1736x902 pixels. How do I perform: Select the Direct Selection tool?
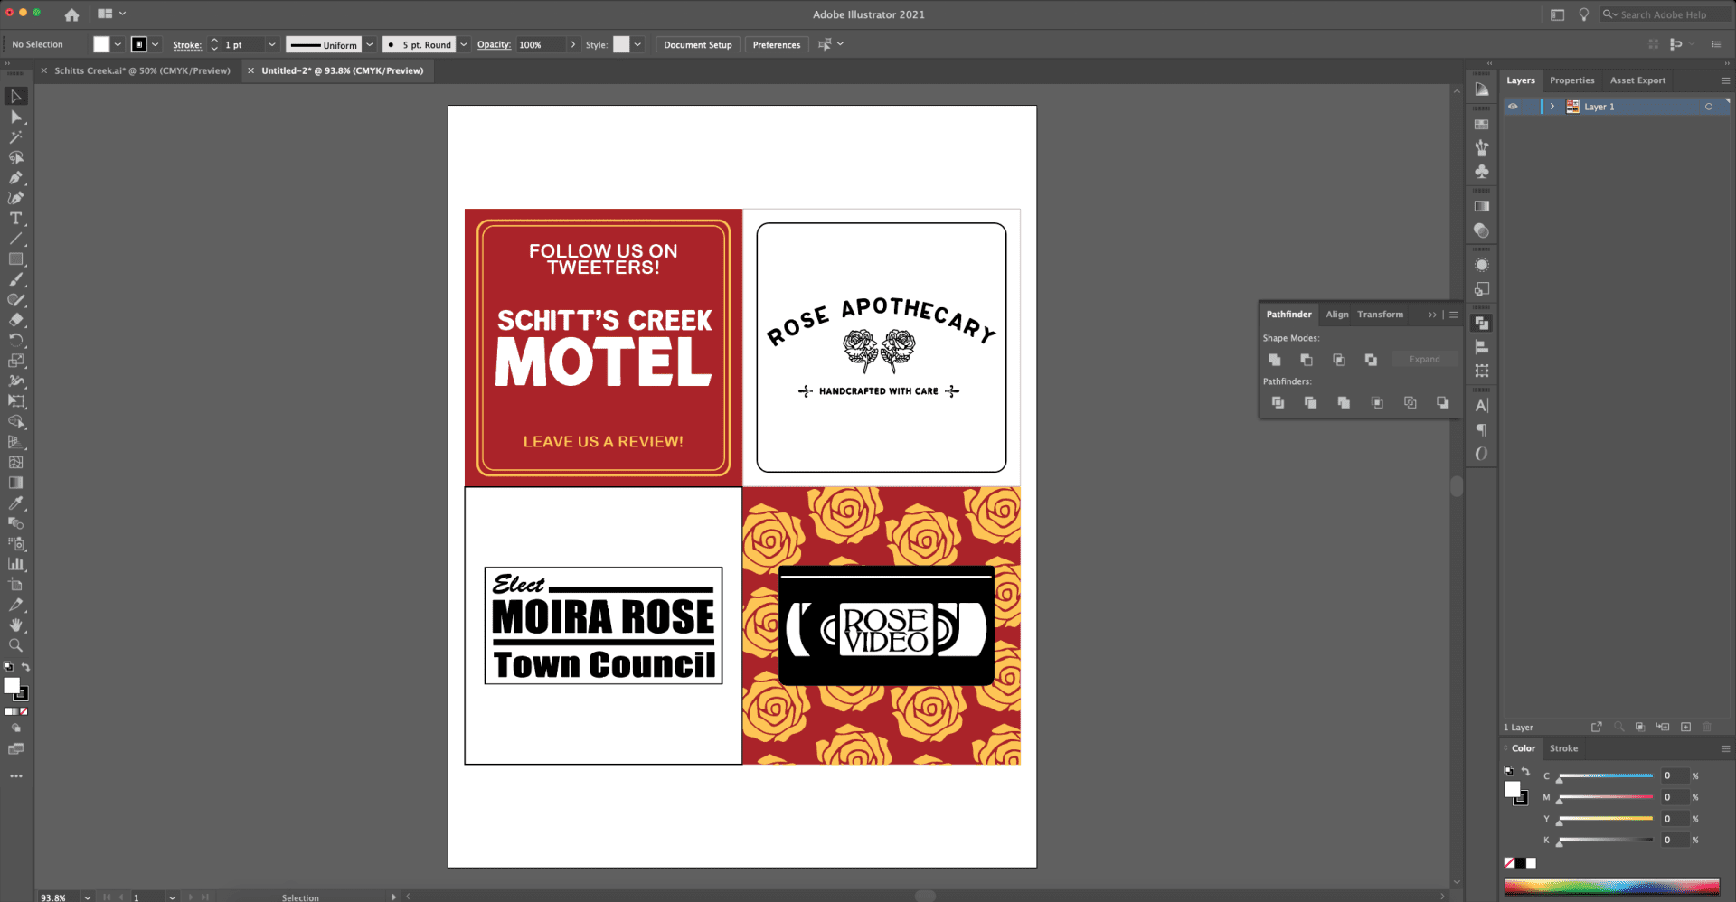(x=15, y=117)
